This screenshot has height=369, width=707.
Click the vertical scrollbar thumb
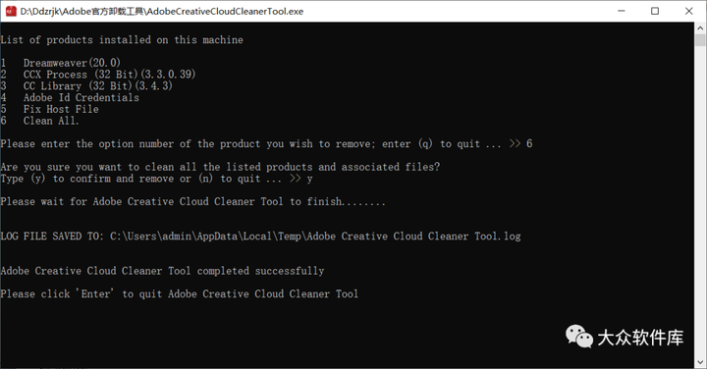[x=700, y=40]
